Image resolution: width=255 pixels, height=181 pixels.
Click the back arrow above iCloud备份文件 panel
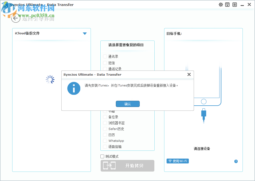coord(15,18)
